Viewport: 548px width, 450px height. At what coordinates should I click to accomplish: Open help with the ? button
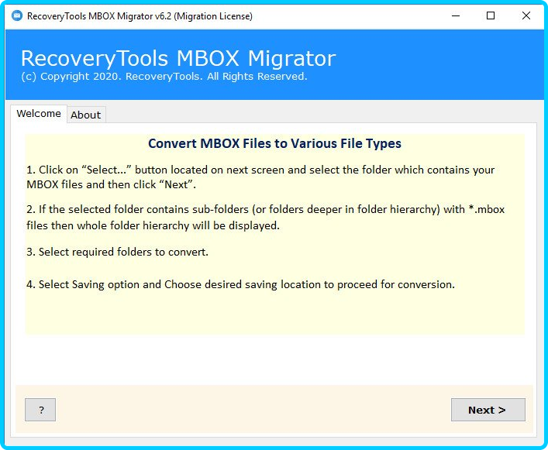coord(40,410)
